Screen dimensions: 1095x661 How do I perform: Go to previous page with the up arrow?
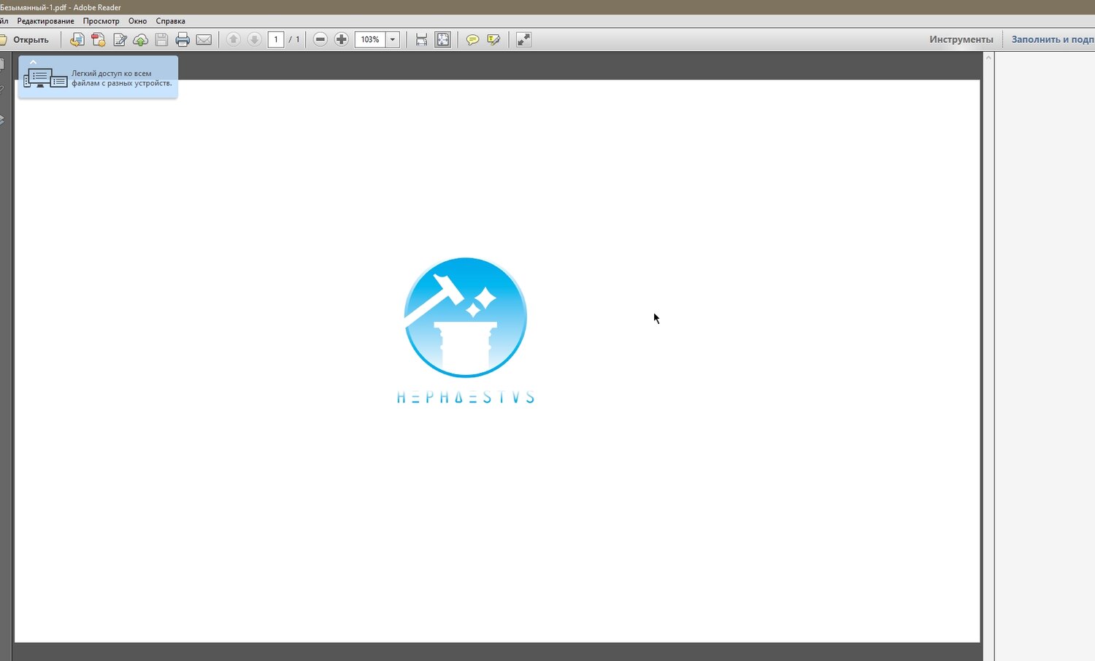pos(234,39)
